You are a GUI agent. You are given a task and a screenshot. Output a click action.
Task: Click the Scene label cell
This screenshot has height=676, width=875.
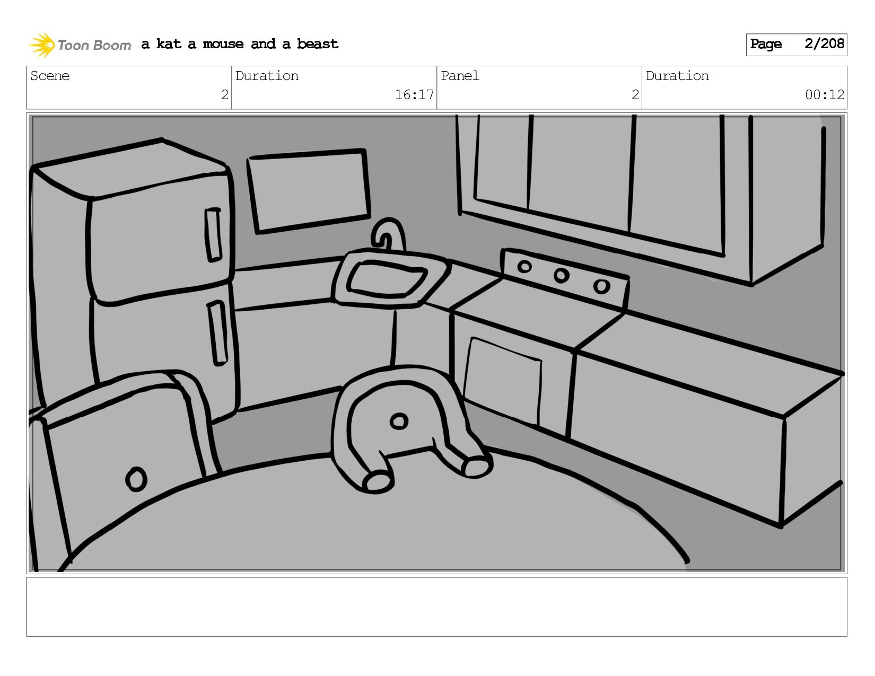coord(129,87)
